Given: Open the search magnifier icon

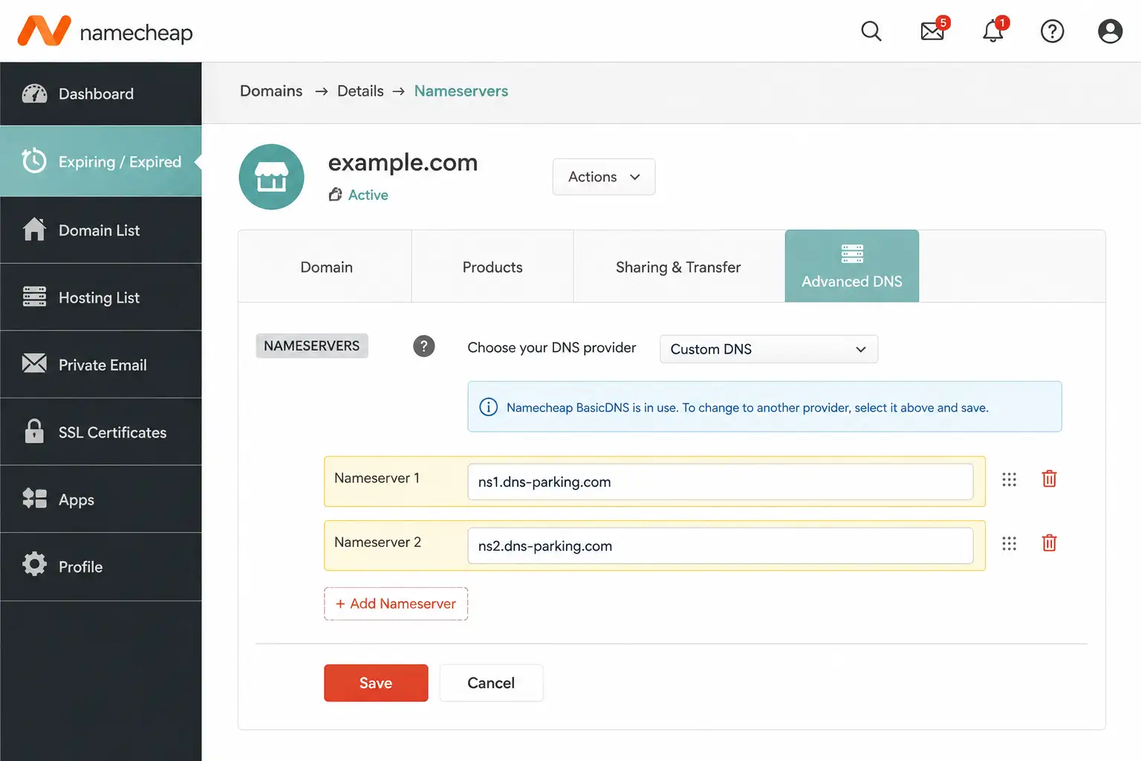Looking at the screenshot, I should tap(871, 31).
